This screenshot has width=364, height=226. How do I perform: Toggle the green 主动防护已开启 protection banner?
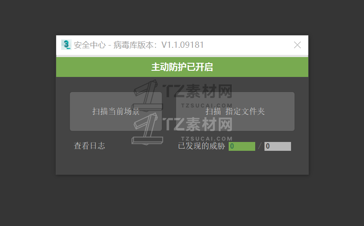tap(182, 67)
